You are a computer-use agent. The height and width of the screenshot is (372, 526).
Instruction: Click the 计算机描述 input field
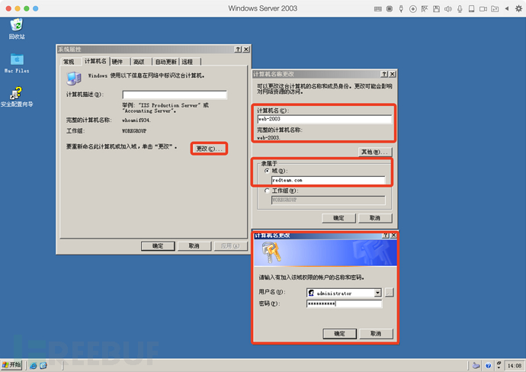click(x=175, y=95)
